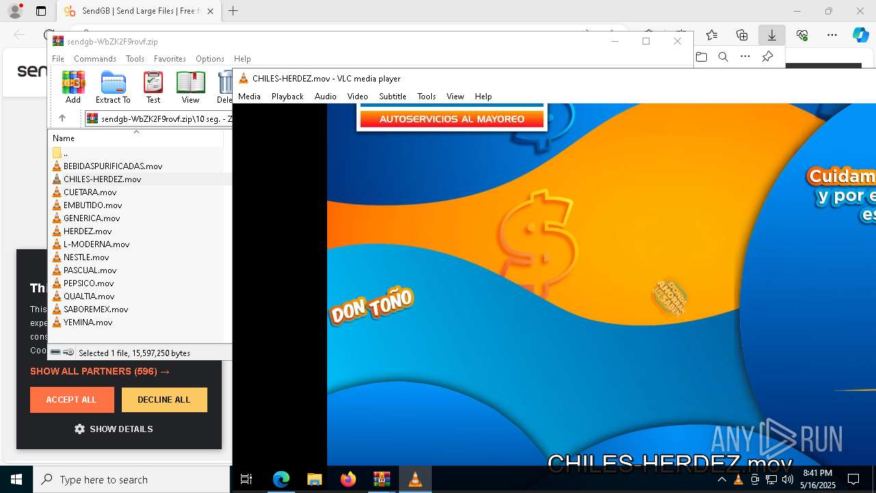Screen dimensions: 876x493
Task: Open Task View on the taskbar
Action: coord(247,479)
